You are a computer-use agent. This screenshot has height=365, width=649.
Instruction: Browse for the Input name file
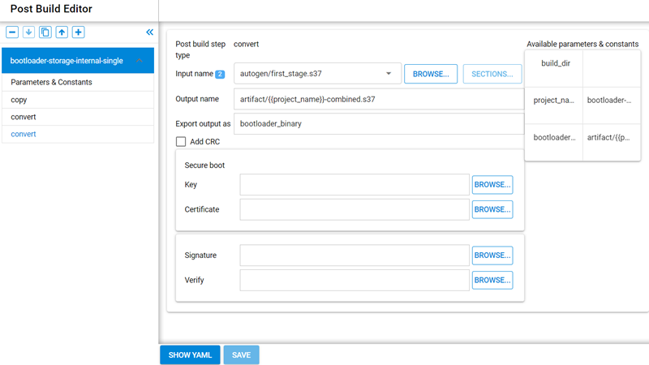coord(431,74)
